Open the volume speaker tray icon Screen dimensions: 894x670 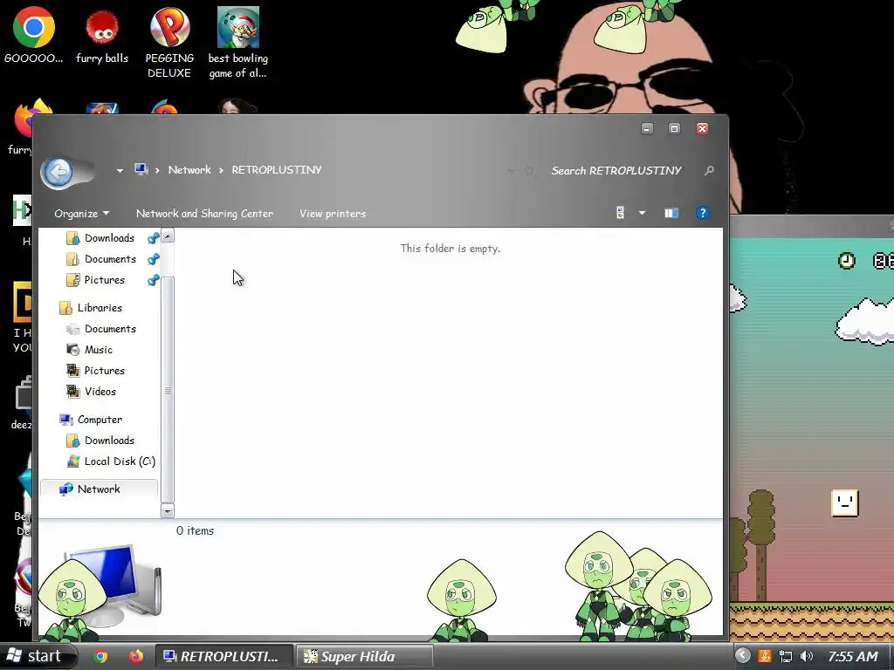click(x=806, y=656)
